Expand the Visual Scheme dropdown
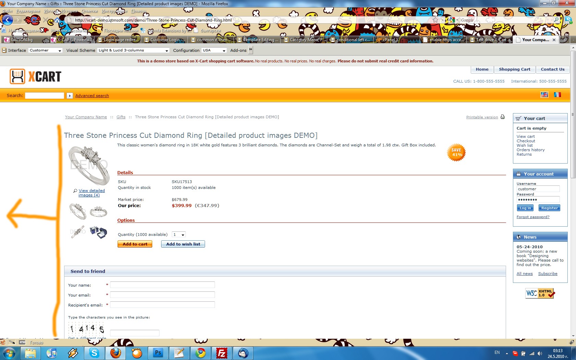 (x=133, y=50)
